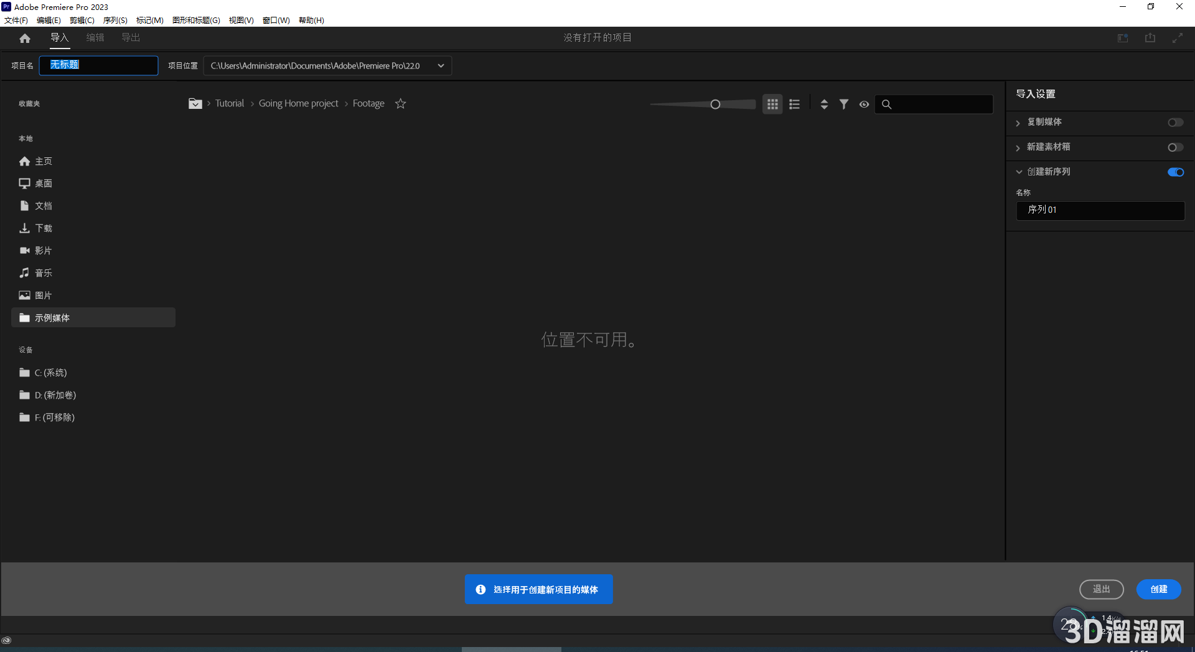Click the 退出 button
Screen dimensions: 1195x652
(1101, 589)
